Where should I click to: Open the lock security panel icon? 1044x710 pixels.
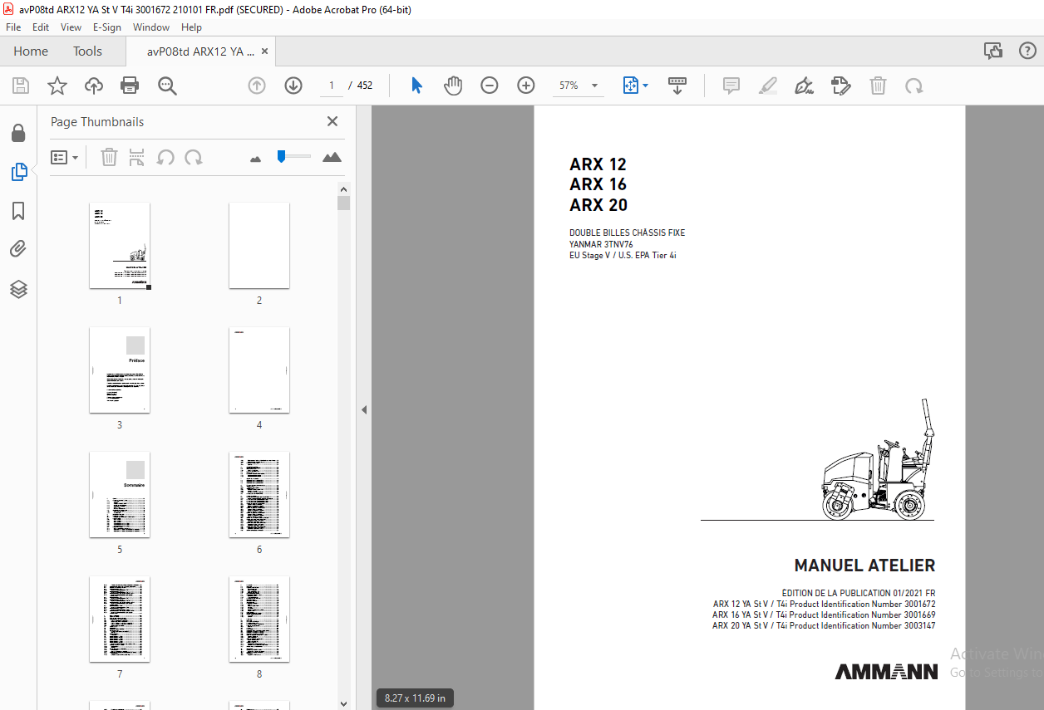(x=18, y=133)
